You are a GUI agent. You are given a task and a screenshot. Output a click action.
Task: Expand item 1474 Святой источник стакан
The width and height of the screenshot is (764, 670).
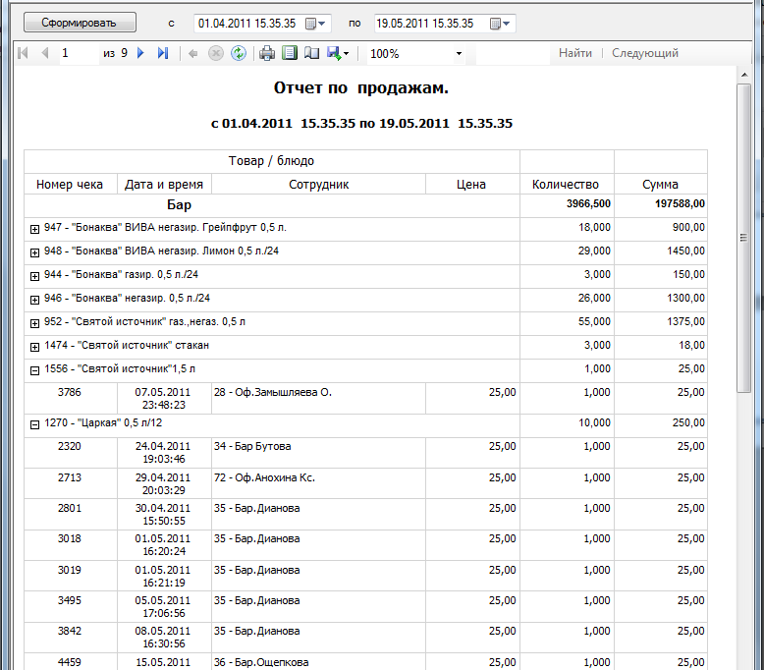tap(34, 347)
